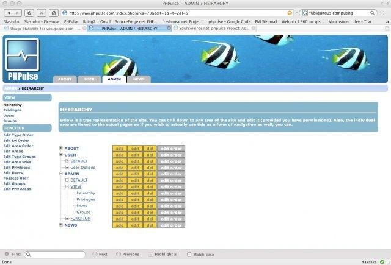
Task: Click del button in ADMIN row
Action: [150, 174]
